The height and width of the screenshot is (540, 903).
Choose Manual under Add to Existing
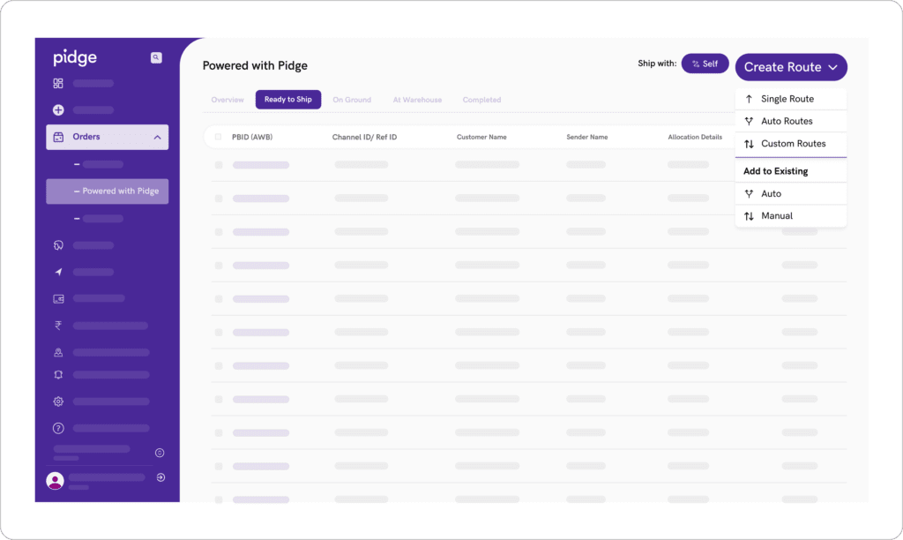pos(791,216)
